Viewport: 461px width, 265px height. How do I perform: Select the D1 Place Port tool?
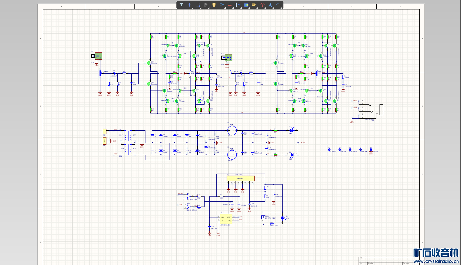pyautogui.click(x=254, y=5)
